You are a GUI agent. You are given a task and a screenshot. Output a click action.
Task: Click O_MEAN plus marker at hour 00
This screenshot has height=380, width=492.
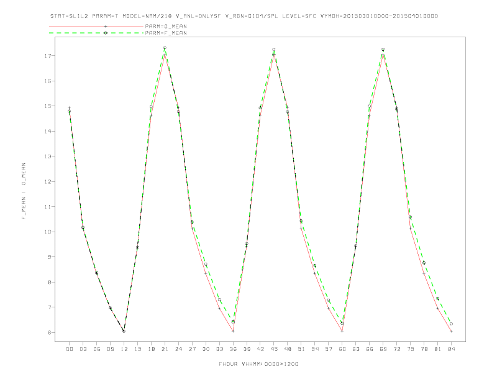[70, 108]
